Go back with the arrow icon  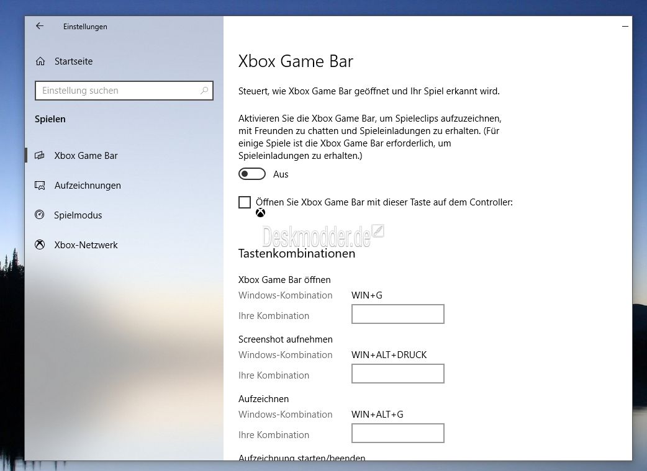click(x=40, y=26)
